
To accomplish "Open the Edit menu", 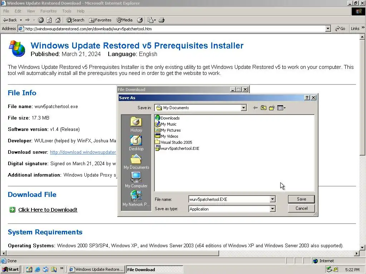I will tap(18, 11).
